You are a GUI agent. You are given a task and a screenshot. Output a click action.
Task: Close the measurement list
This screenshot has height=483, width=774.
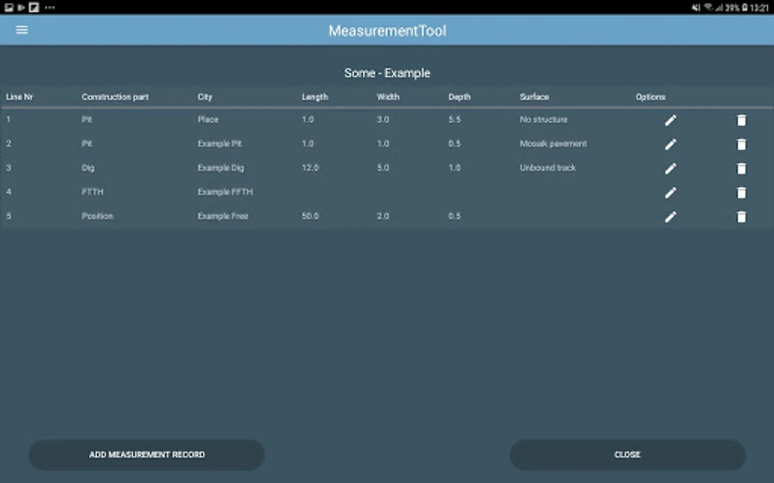[627, 455]
